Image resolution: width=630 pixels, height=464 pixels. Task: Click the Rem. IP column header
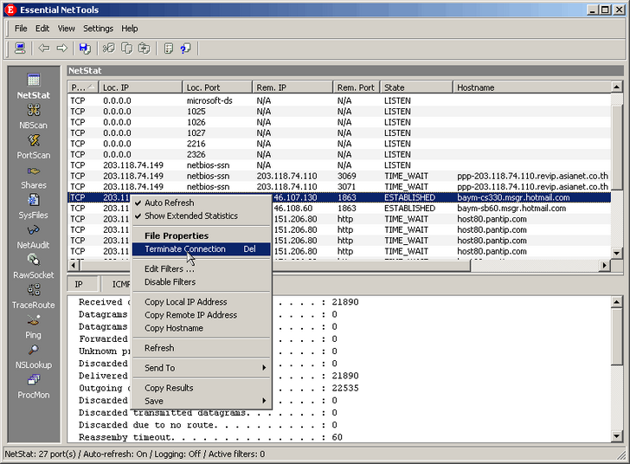(292, 87)
